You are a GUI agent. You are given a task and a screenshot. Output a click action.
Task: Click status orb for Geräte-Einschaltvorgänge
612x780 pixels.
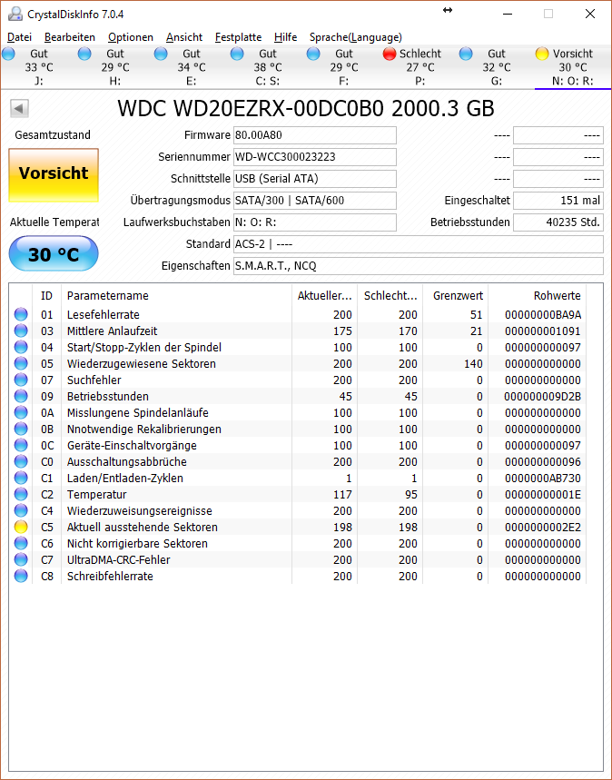tap(21, 445)
